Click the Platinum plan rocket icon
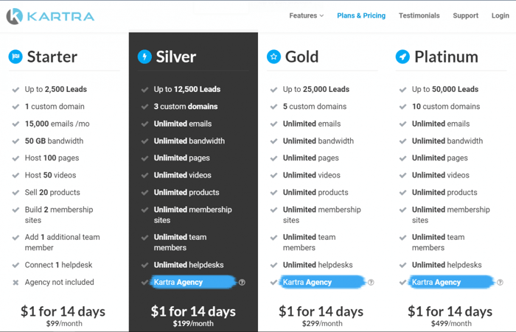This screenshot has width=516, height=332. (402, 57)
